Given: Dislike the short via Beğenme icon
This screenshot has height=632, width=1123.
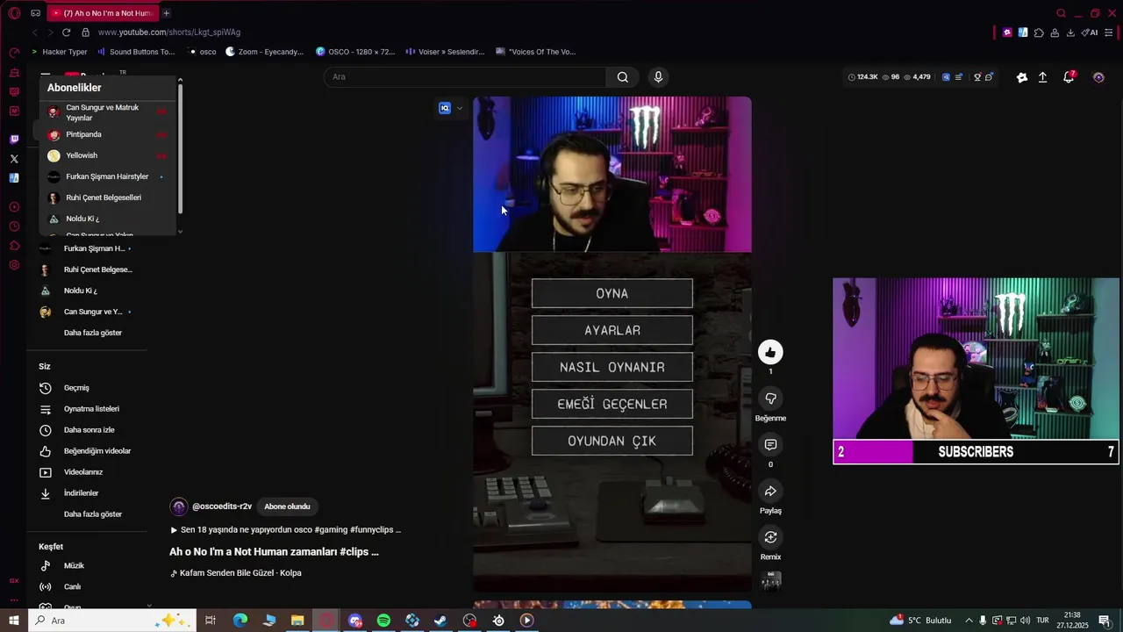Looking at the screenshot, I should pyautogui.click(x=770, y=399).
